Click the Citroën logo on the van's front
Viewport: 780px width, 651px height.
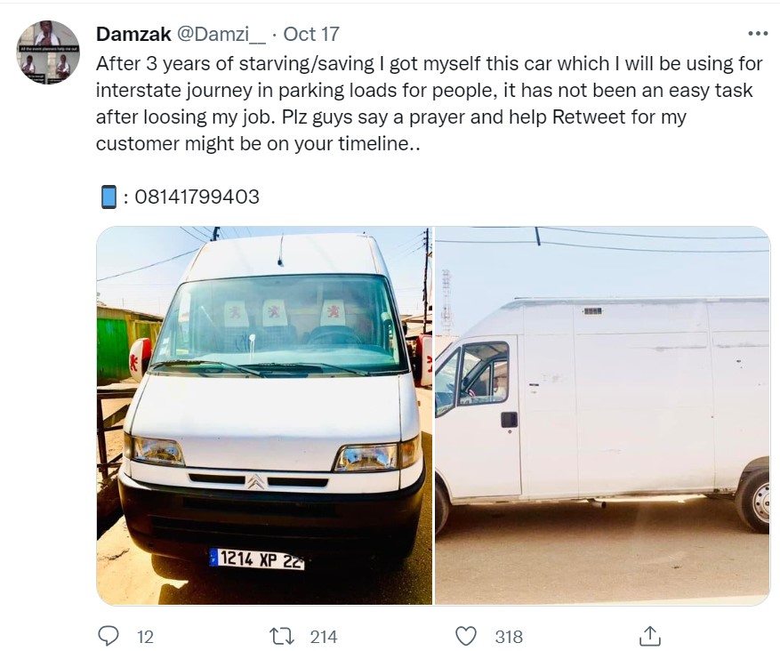(x=257, y=481)
